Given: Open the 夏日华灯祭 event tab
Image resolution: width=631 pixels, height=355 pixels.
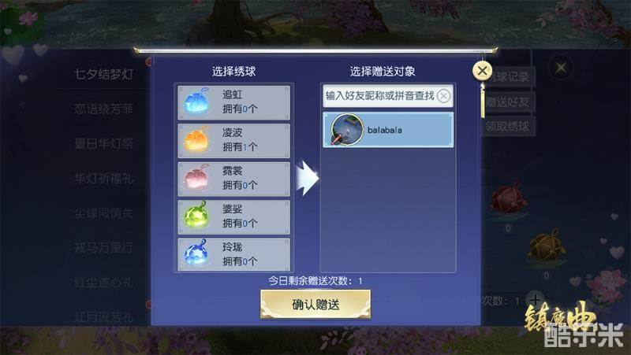Looking at the screenshot, I should tap(104, 143).
